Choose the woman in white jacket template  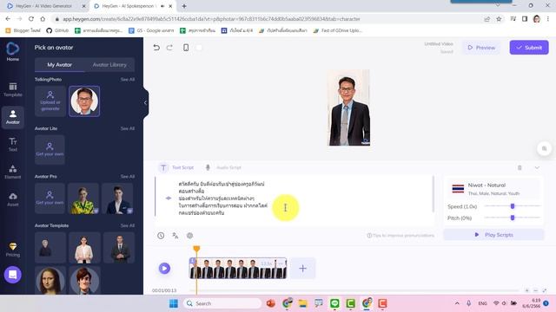click(84, 248)
